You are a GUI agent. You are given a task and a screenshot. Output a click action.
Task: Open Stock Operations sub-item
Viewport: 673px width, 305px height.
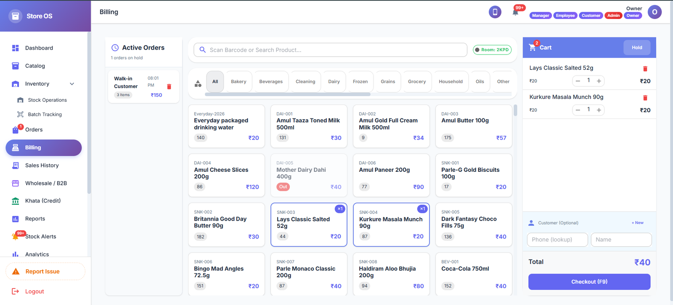point(47,100)
